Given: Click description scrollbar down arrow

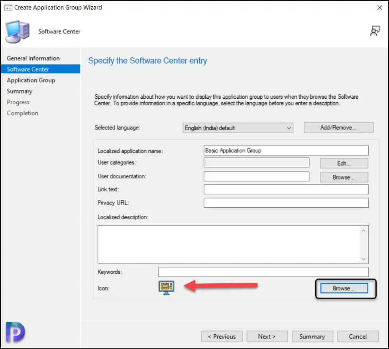Looking at the screenshot, I should 363,259.
